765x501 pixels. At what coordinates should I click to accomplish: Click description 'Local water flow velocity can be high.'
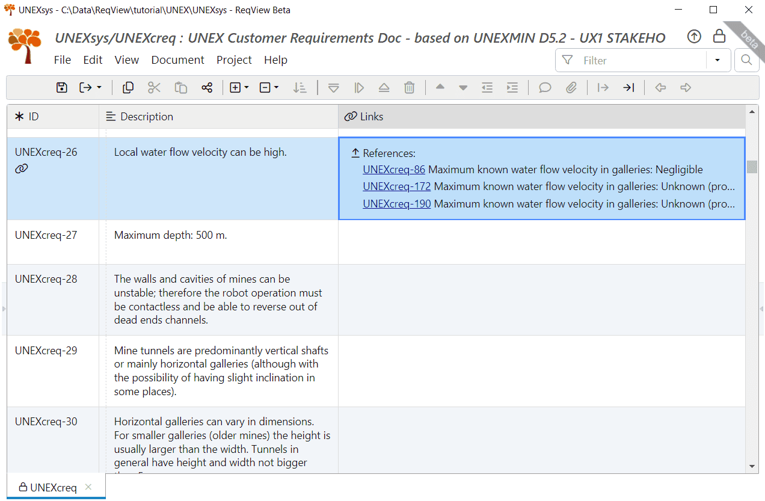pos(200,152)
